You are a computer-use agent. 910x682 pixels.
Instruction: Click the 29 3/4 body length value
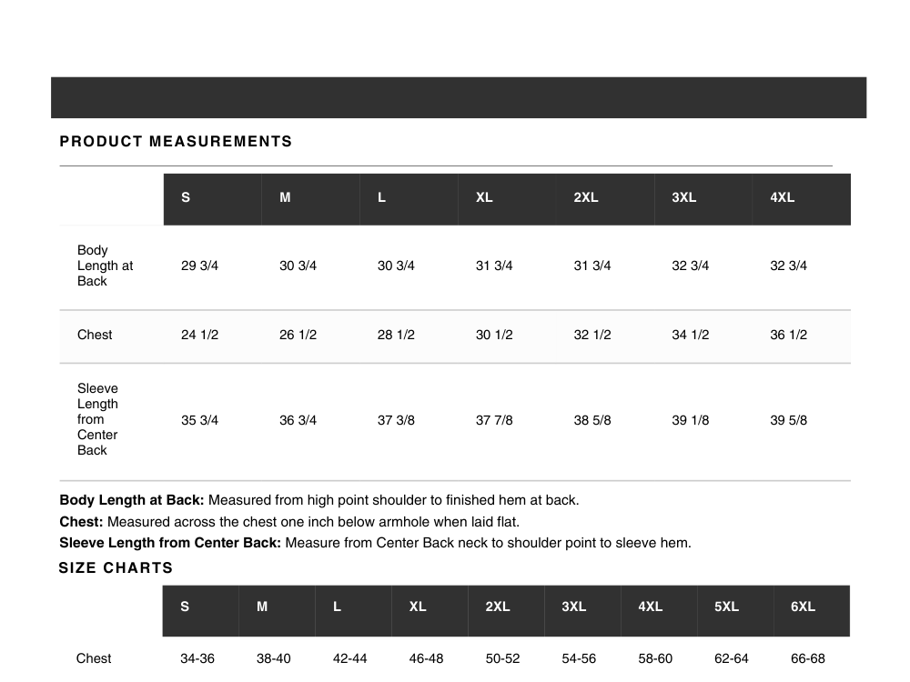coord(200,266)
